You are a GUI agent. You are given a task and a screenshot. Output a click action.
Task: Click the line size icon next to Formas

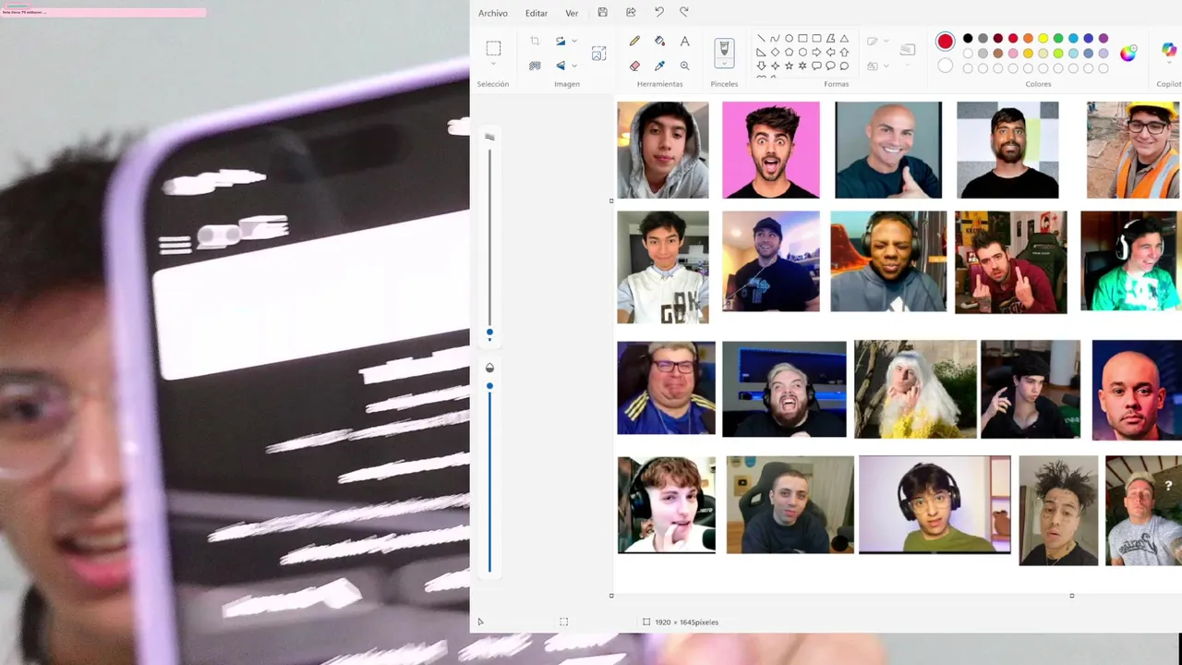[908, 50]
